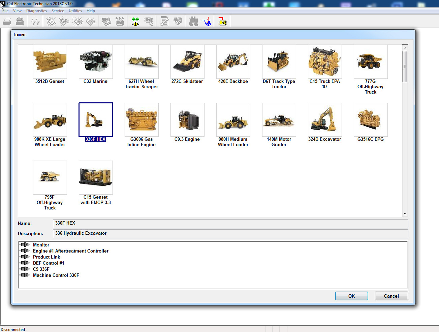Select the DEF Control #1 tree item
The image size is (439, 332).
[48, 263]
